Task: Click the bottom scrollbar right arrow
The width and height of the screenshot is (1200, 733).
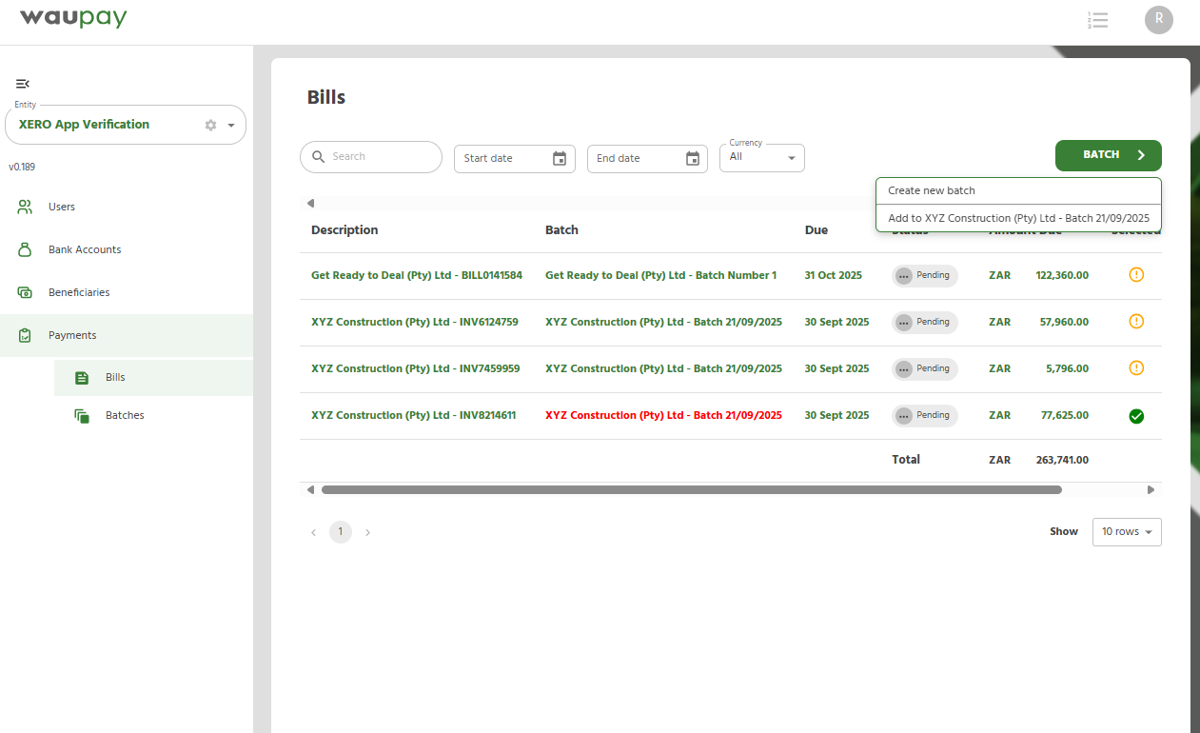Action: [x=1151, y=489]
